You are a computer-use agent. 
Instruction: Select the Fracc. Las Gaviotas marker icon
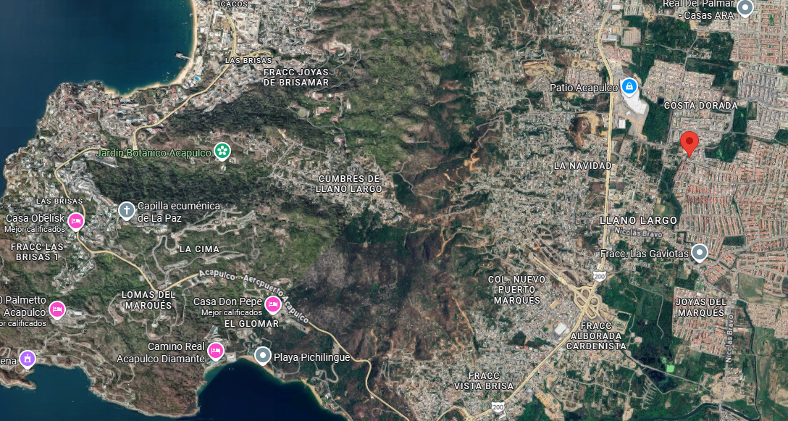click(x=699, y=252)
